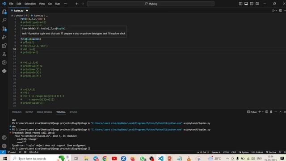This screenshot has width=286, height=161.
Task: Click the new terminal plus icon
Action: point(260,112)
